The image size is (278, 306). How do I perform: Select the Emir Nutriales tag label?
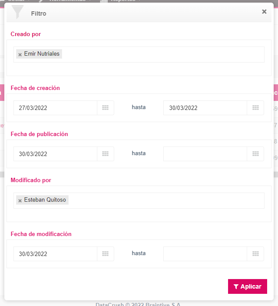tap(42, 53)
